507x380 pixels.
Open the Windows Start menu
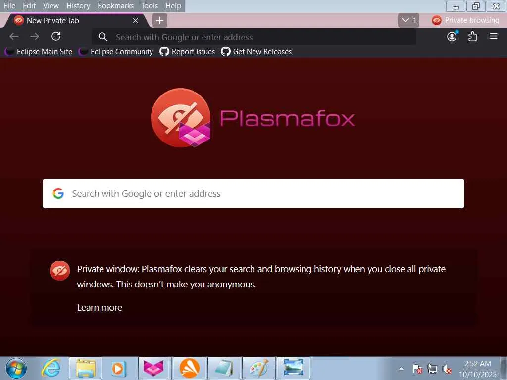click(16, 368)
